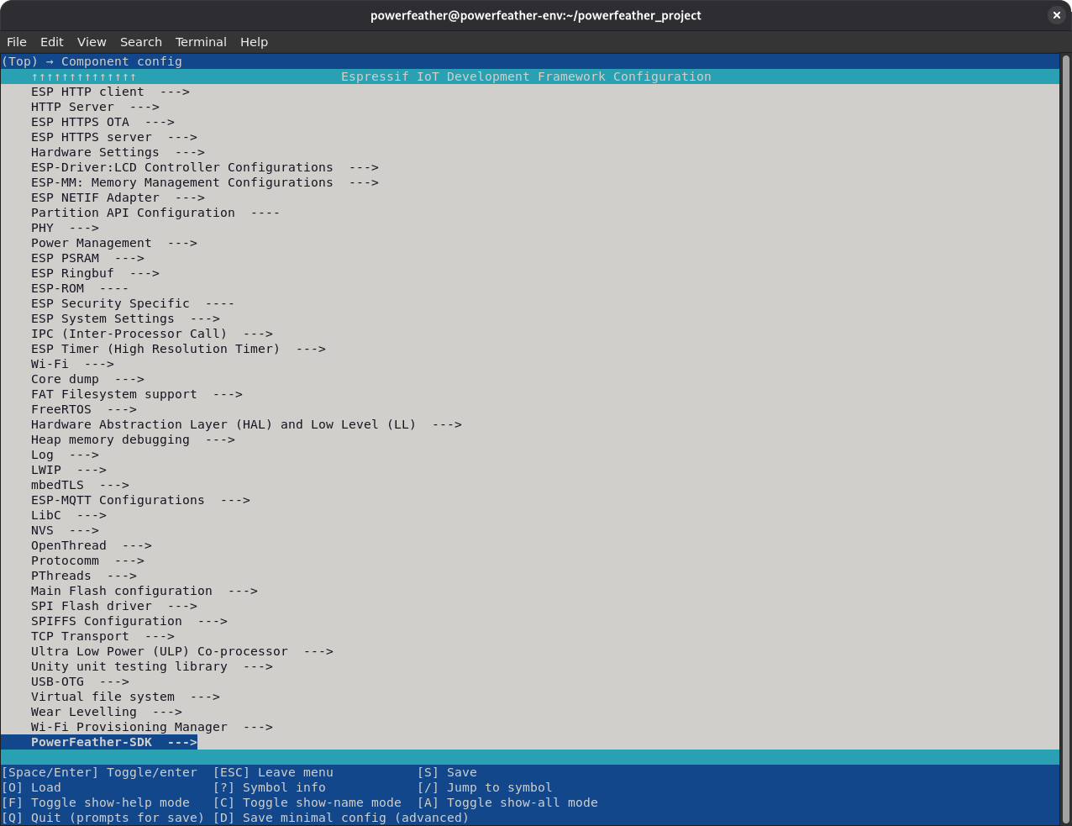The image size is (1072, 826).
Task: Click the [/] Jump to symbol hint
Action: [485, 787]
